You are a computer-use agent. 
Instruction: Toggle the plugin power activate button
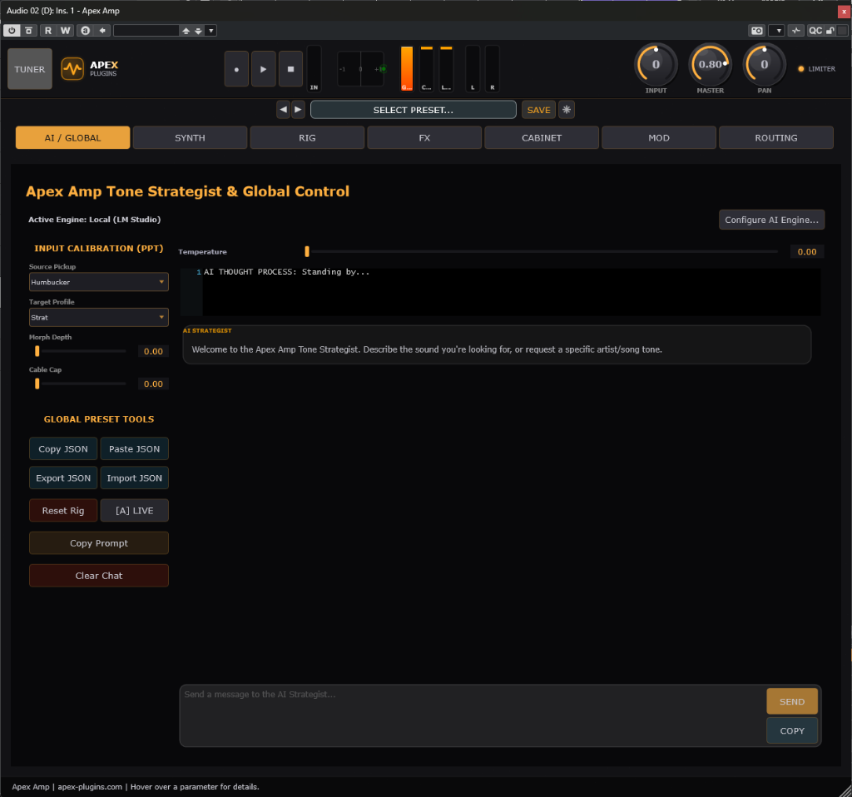[x=12, y=31]
